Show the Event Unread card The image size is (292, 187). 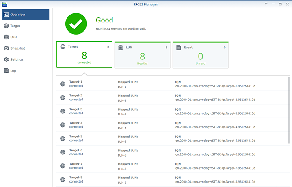[200, 54]
